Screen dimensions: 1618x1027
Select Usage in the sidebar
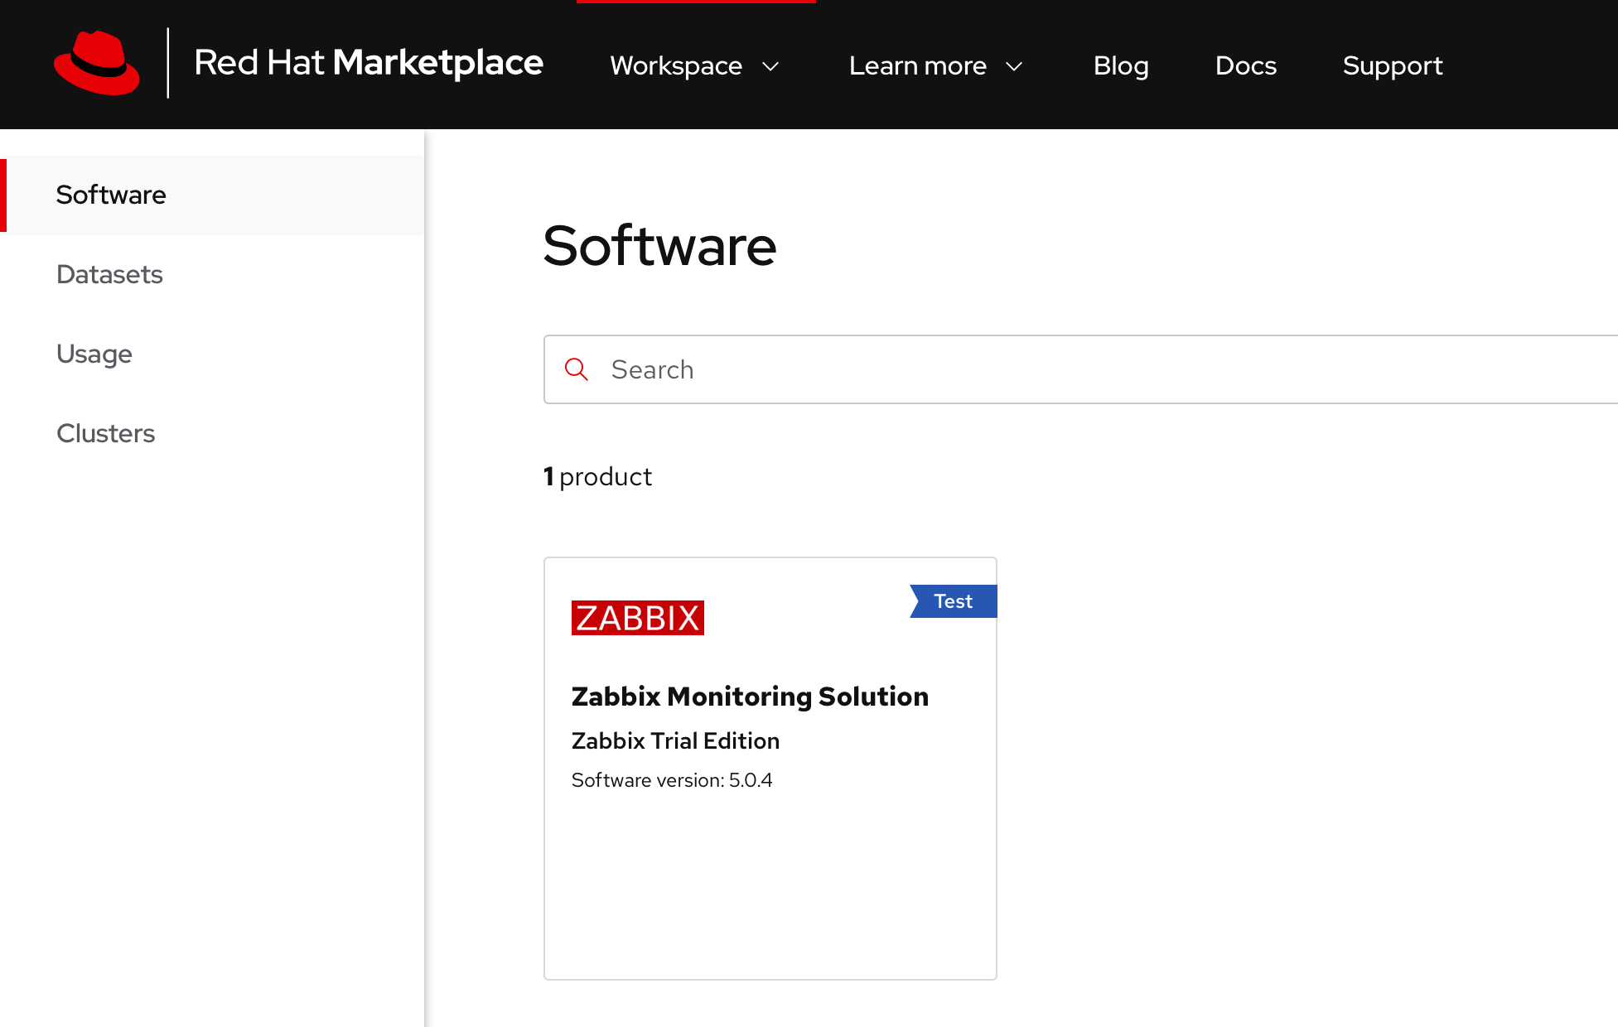pyautogui.click(x=212, y=354)
